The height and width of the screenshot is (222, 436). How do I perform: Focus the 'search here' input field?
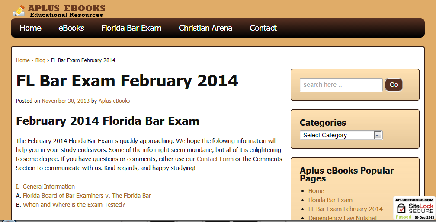pyautogui.click(x=341, y=85)
